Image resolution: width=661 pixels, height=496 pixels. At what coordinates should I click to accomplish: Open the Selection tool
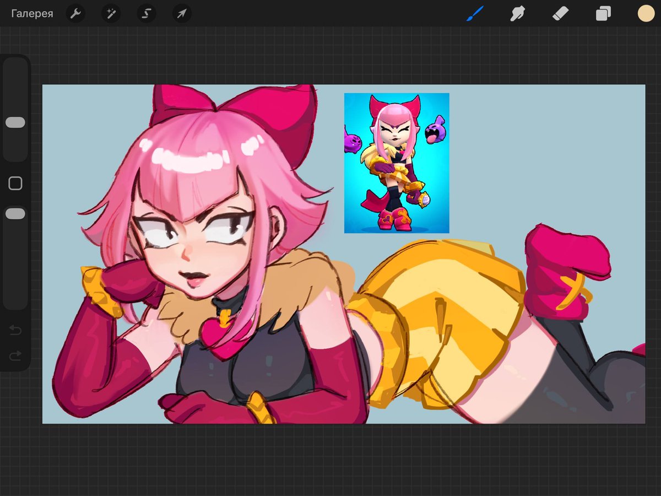146,13
